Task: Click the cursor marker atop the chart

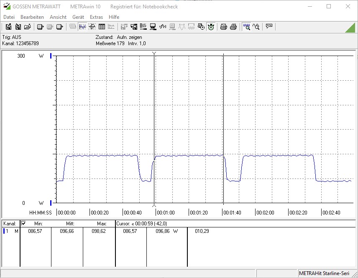Action: [154, 54]
